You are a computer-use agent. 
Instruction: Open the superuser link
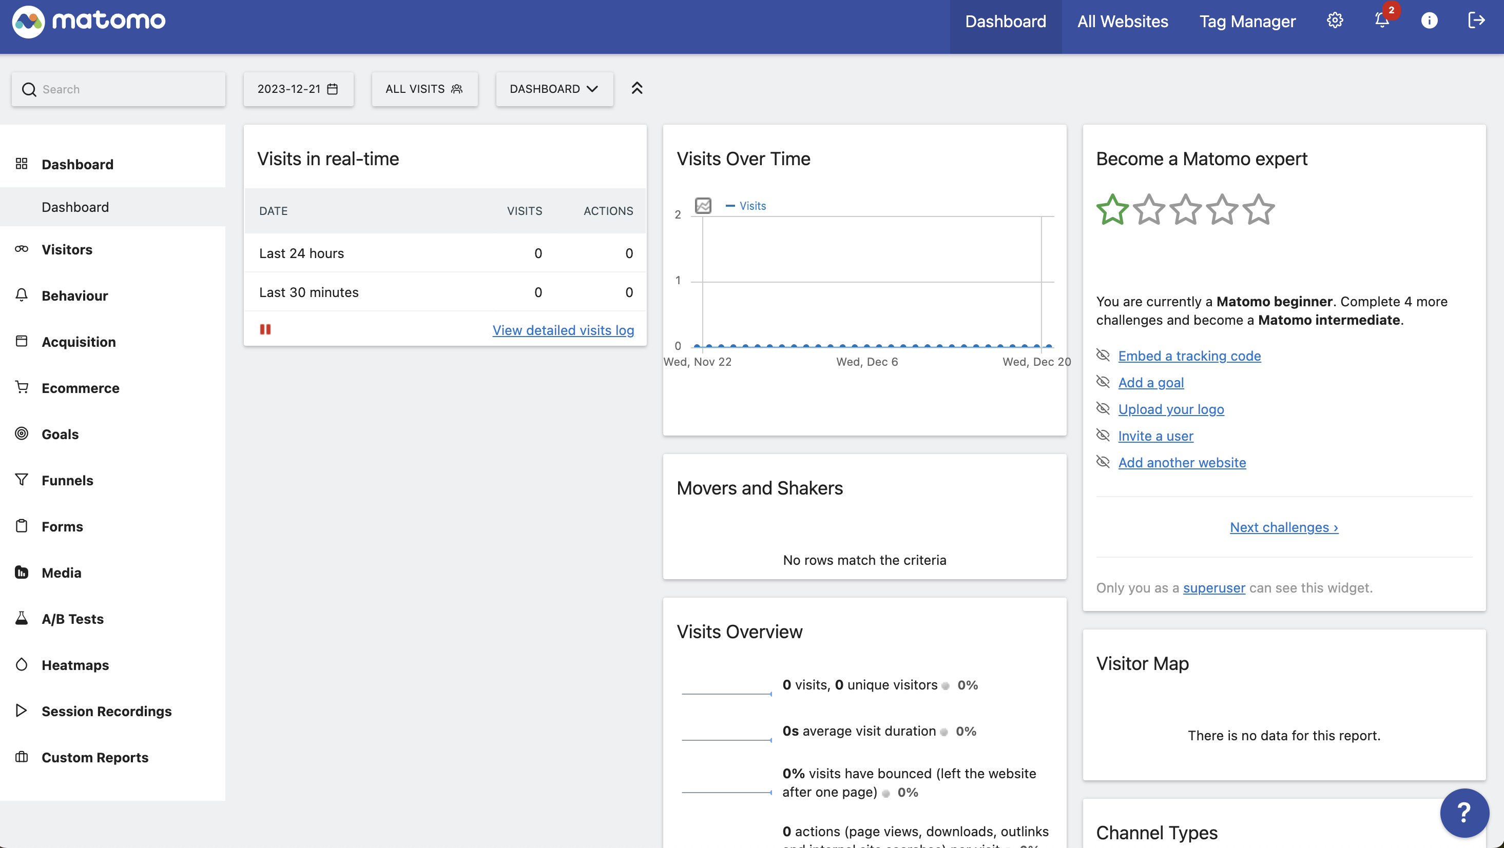click(1214, 588)
